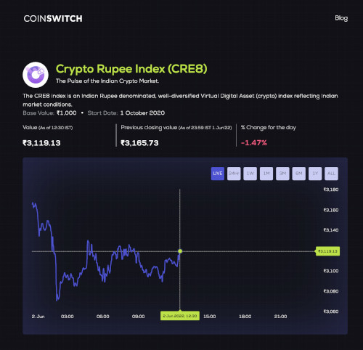
Task: Click the CoinSwitch logo
Action: (x=53, y=19)
